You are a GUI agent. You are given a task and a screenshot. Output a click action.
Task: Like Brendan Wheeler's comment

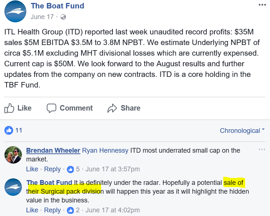click(x=32, y=169)
